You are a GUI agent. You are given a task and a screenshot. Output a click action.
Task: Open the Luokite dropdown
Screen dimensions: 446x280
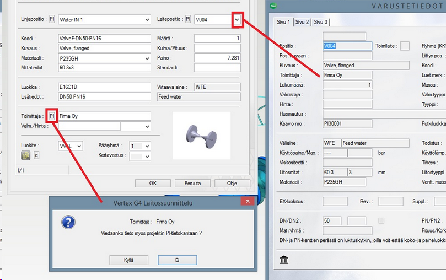tap(79, 146)
